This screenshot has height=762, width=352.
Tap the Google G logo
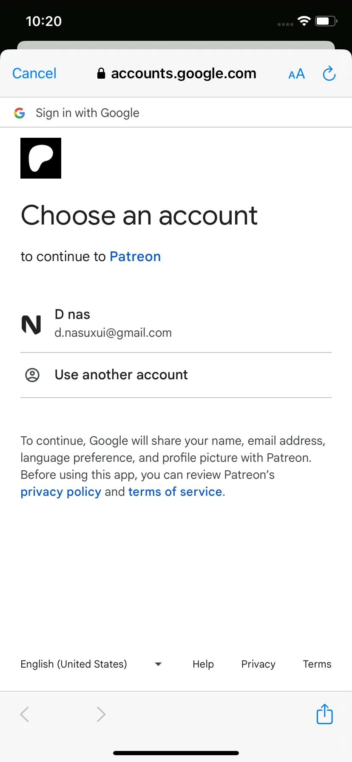[x=20, y=113]
